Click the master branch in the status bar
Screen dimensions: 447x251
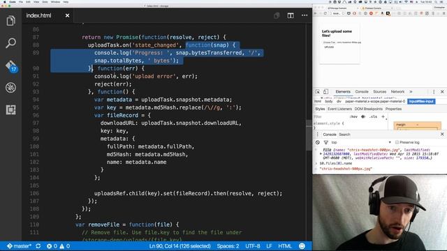[20, 246]
